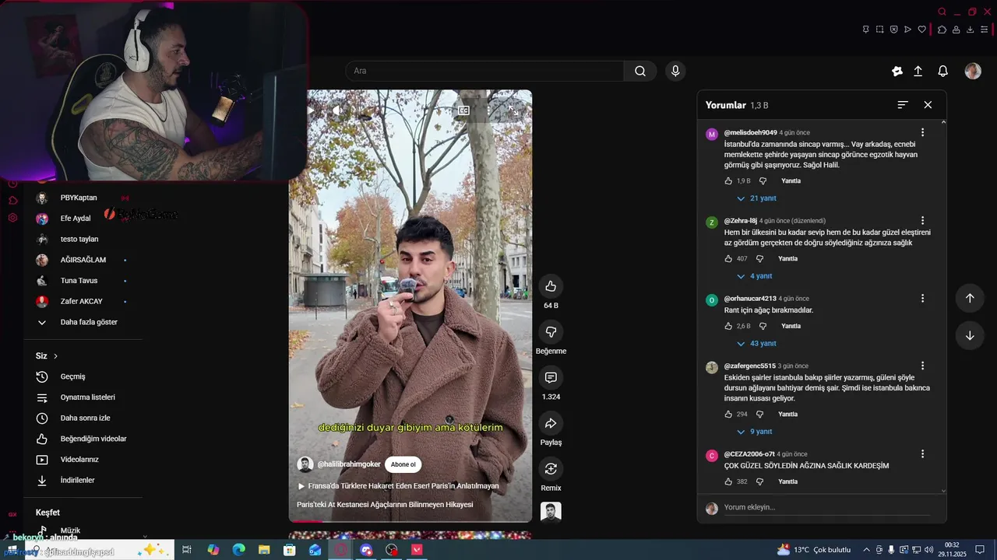Open the browser's send arrow icon
This screenshot has width=997, height=560.
907,30
